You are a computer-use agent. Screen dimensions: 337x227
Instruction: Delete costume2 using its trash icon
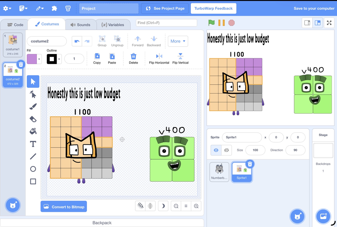click(x=21, y=64)
